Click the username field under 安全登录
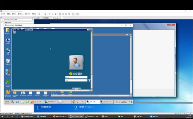 coord(76,77)
